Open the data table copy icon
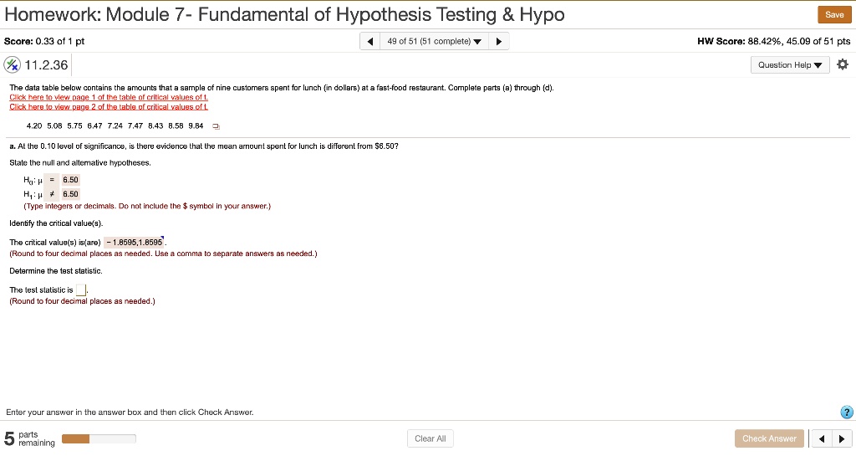 pyautogui.click(x=216, y=126)
